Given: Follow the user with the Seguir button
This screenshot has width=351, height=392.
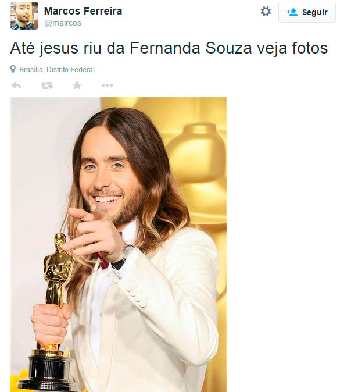Looking at the screenshot, I should pyautogui.click(x=307, y=12).
